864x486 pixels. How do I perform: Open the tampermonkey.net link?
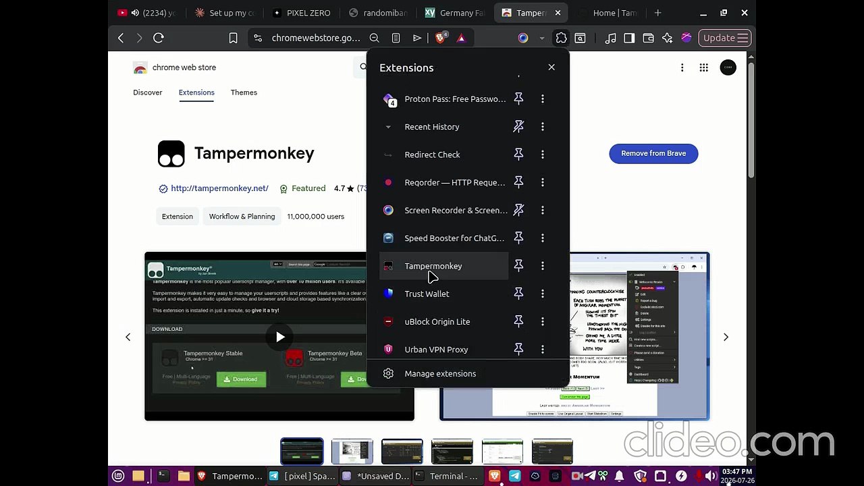tap(219, 188)
